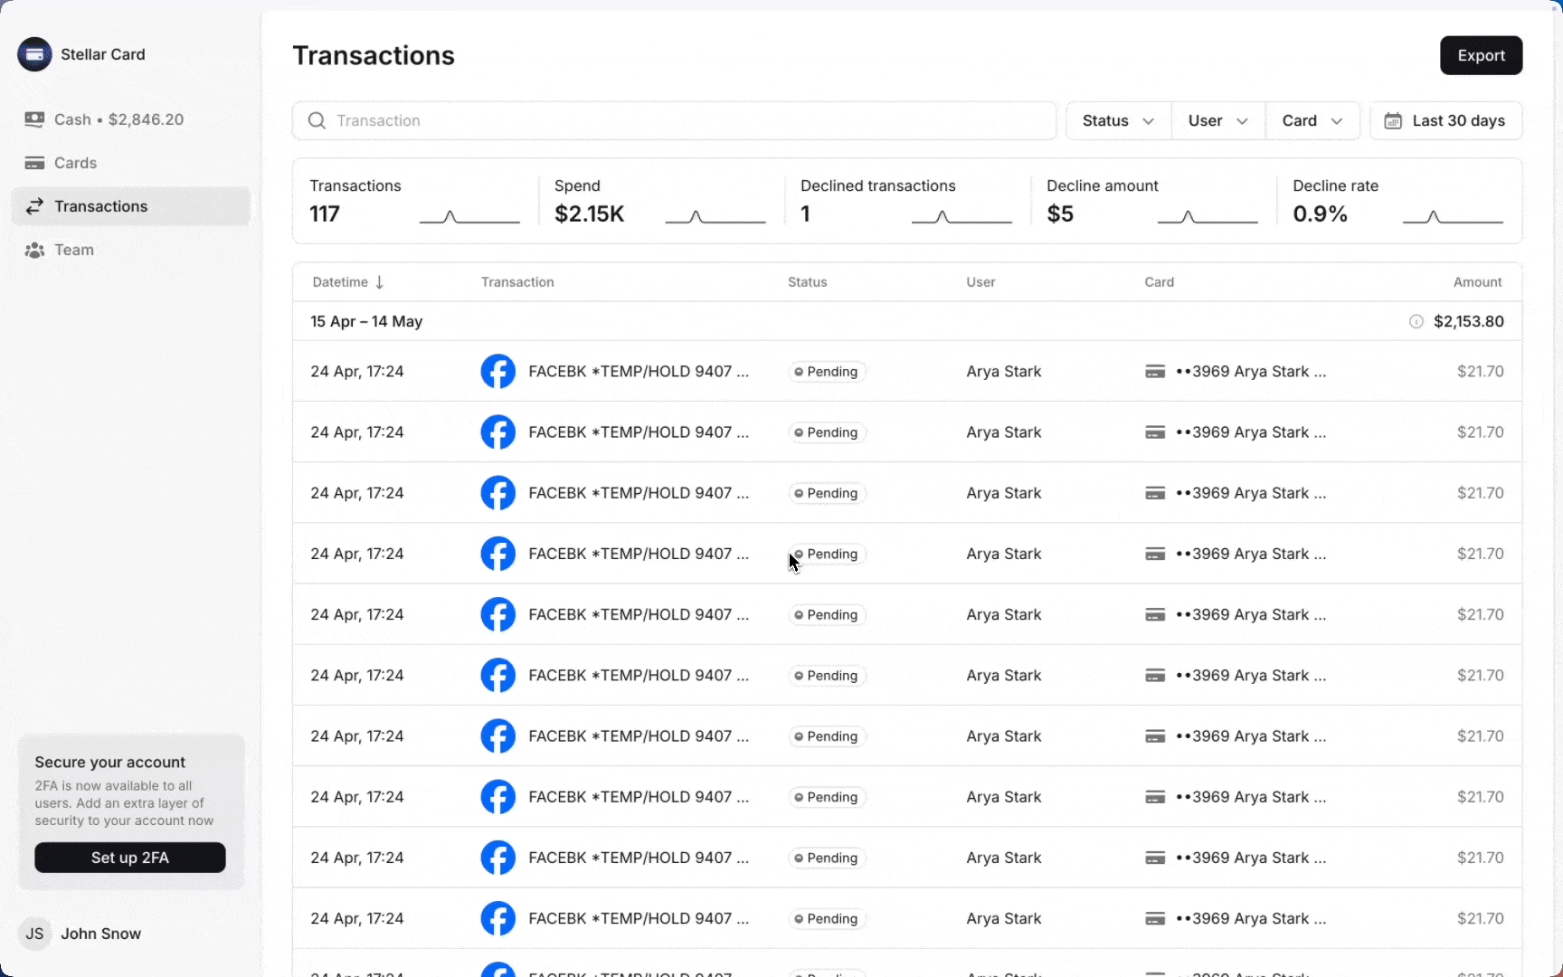This screenshot has width=1563, height=977.
Task: Click the Transaction column header
Action: click(x=517, y=282)
